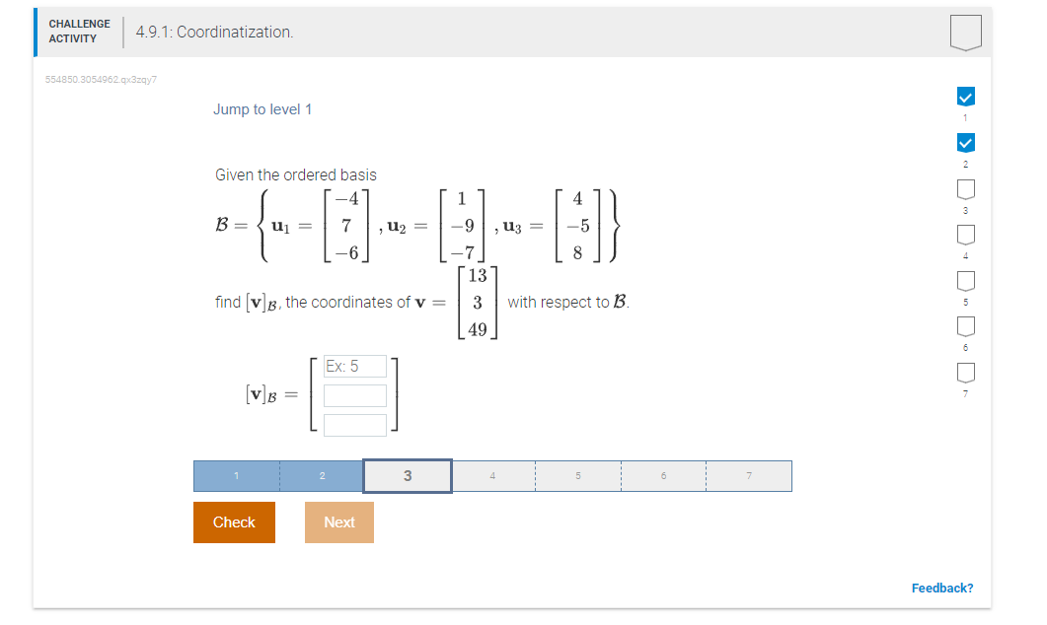Select the level 5 badge in the sidebar
The width and height of the screenshot is (1047, 625).
click(964, 280)
